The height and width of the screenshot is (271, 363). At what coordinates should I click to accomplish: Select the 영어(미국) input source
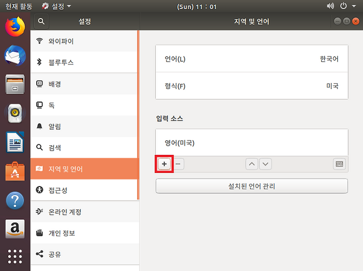(x=252, y=143)
